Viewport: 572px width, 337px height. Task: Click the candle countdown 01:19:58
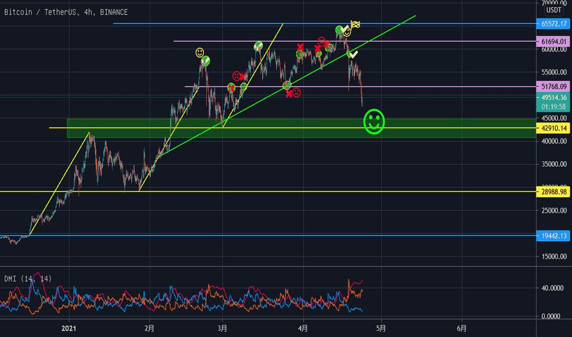pos(554,107)
